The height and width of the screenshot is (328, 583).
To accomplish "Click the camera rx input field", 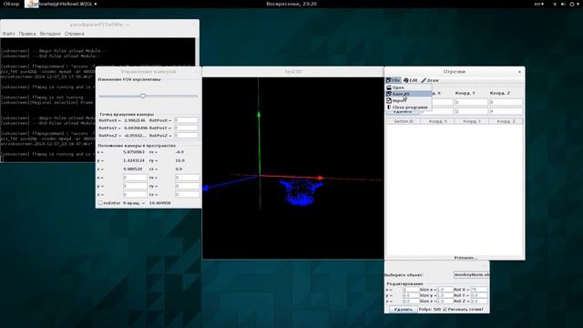I will point(187,178).
